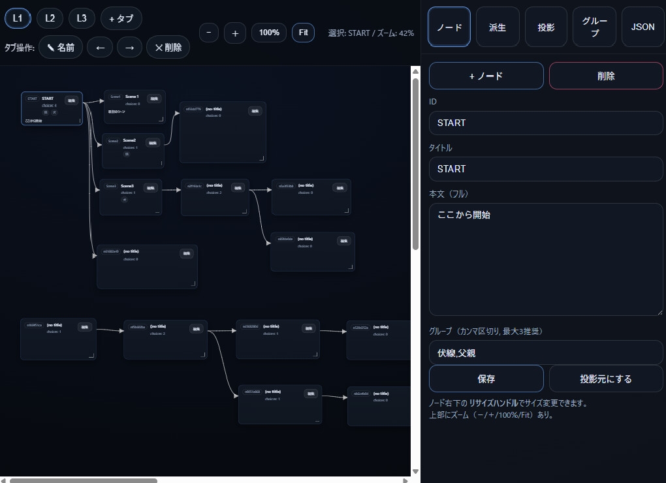Open the グループ panel tab
This screenshot has width=666, height=483.
594,27
